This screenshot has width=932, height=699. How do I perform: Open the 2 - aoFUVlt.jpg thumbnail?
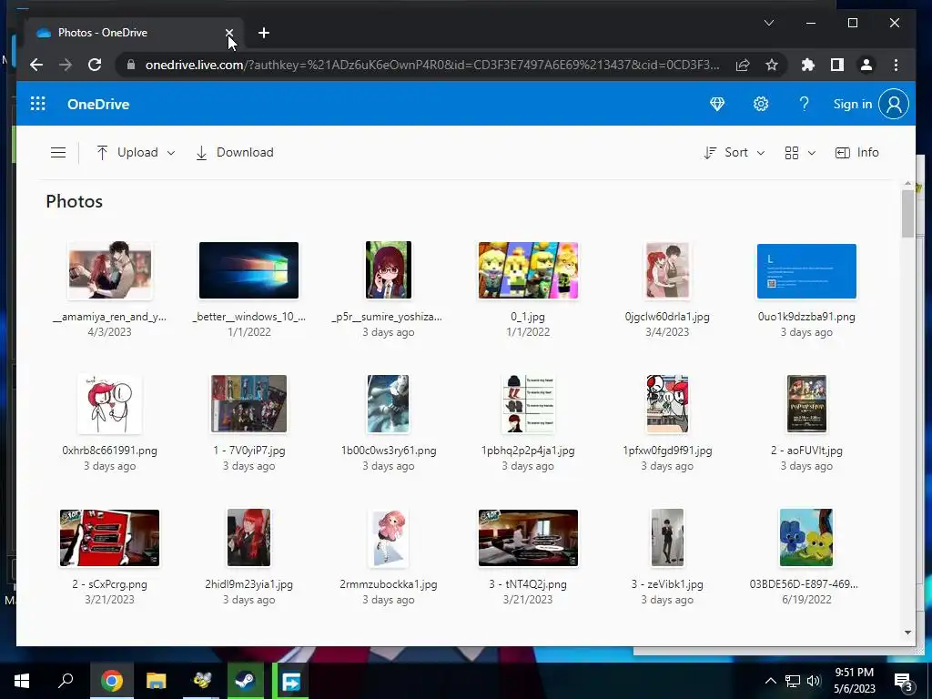[x=806, y=404]
